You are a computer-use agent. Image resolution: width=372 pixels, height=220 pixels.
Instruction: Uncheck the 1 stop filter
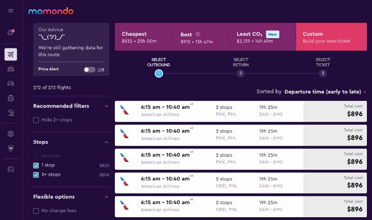point(36,165)
